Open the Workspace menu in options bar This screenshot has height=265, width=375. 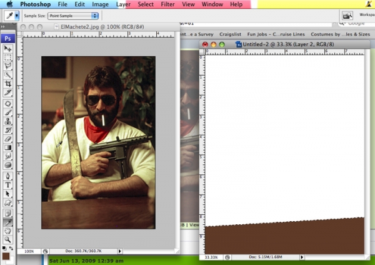(367, 15)
